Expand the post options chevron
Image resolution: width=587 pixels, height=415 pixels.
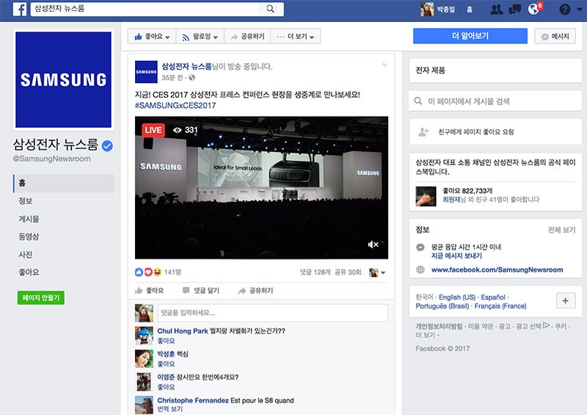click(384, 65)
